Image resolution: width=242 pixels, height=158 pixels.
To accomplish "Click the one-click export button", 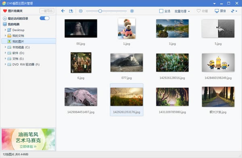I will pos(47,11).
